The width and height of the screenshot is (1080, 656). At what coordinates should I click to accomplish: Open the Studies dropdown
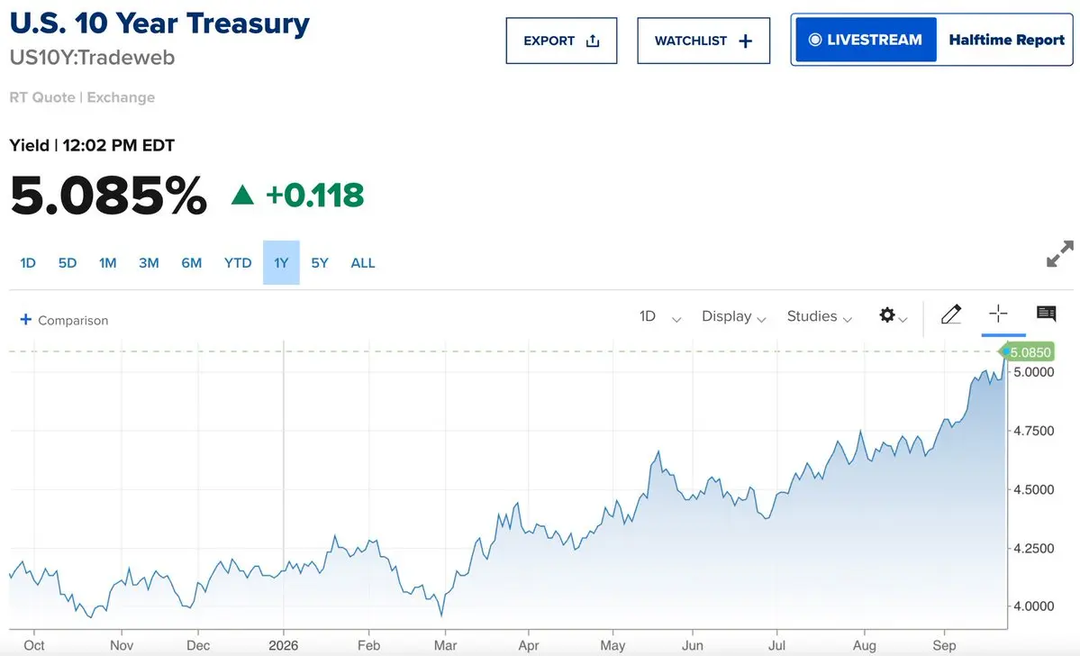[820, 316]
